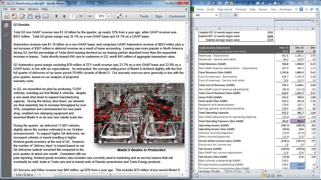This screenshot has height=180, width=321.
Task: Switch to the Home ribbon tab in Excel
Action: pos(200,9)
